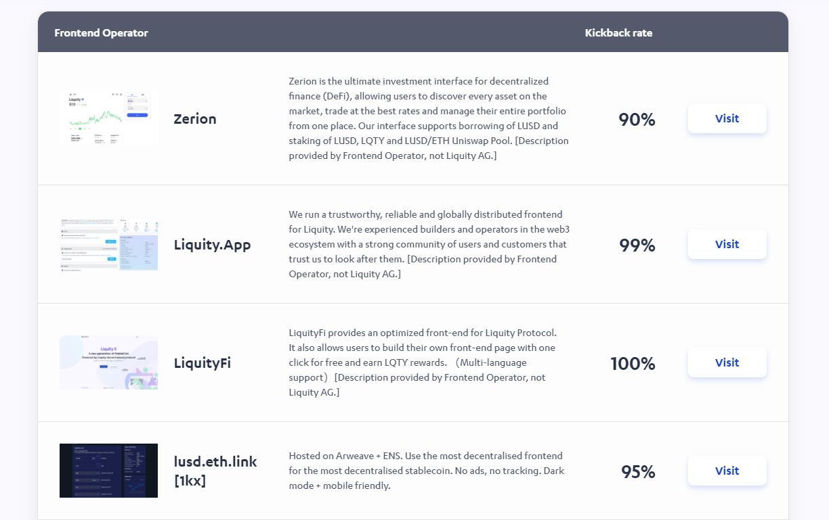Click the 100% kickback rate for LiquityFi
The height and width of the screenshot is (520, 829).
pyautogui.click(x=633, y=364)
